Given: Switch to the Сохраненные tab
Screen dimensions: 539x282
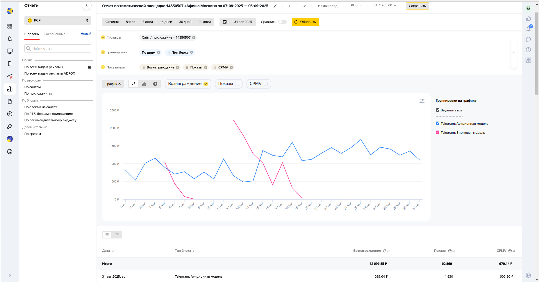Looking at the screenshot, I should (x=54, y=34).
